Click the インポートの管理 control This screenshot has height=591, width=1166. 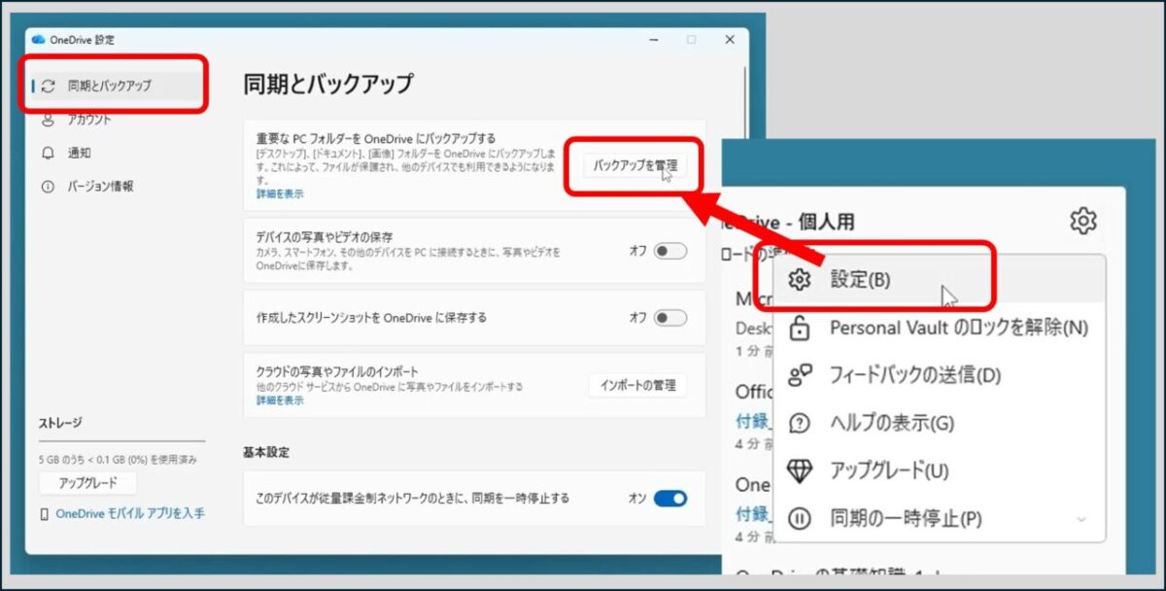[x=638, y=385]
